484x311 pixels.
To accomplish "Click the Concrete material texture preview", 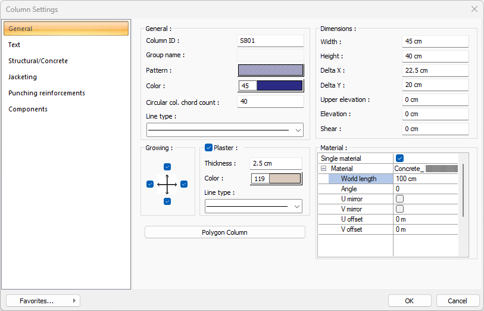I will [x=441, y=169].
